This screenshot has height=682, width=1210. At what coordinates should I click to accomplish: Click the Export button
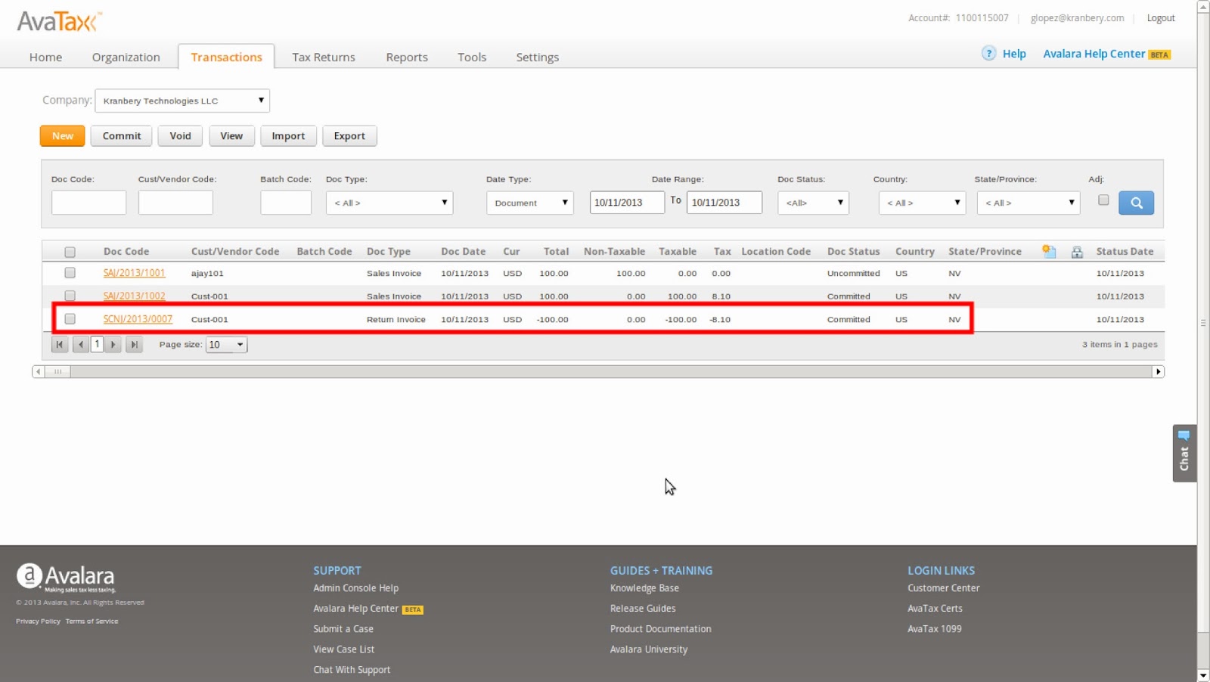349,136
